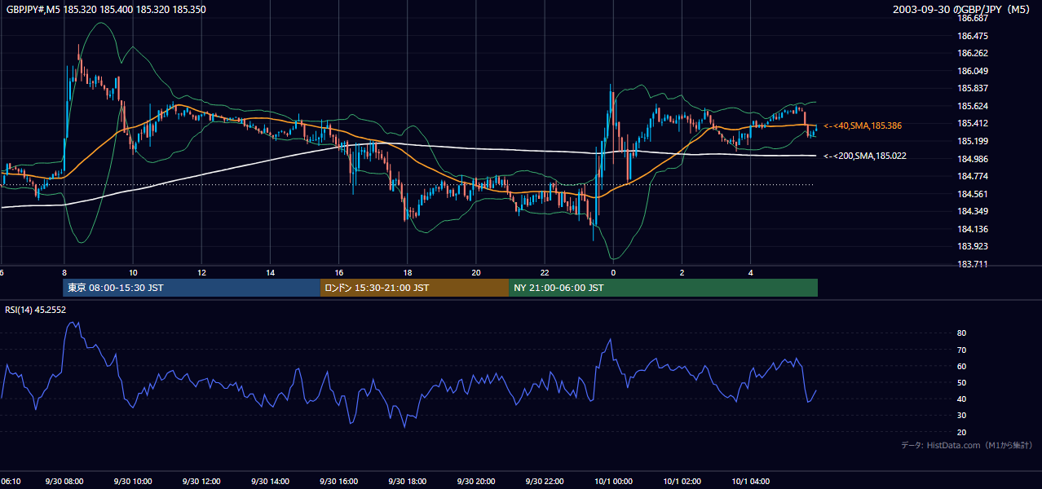Click price axis value 184.561
Viewport: 1042px width, 489px height.
(974, 194)
